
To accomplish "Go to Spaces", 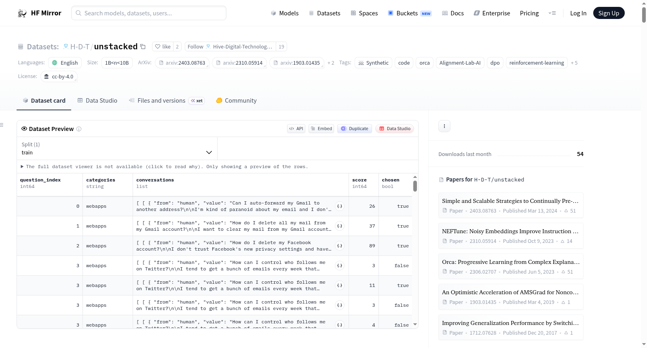I will point(364,13).
